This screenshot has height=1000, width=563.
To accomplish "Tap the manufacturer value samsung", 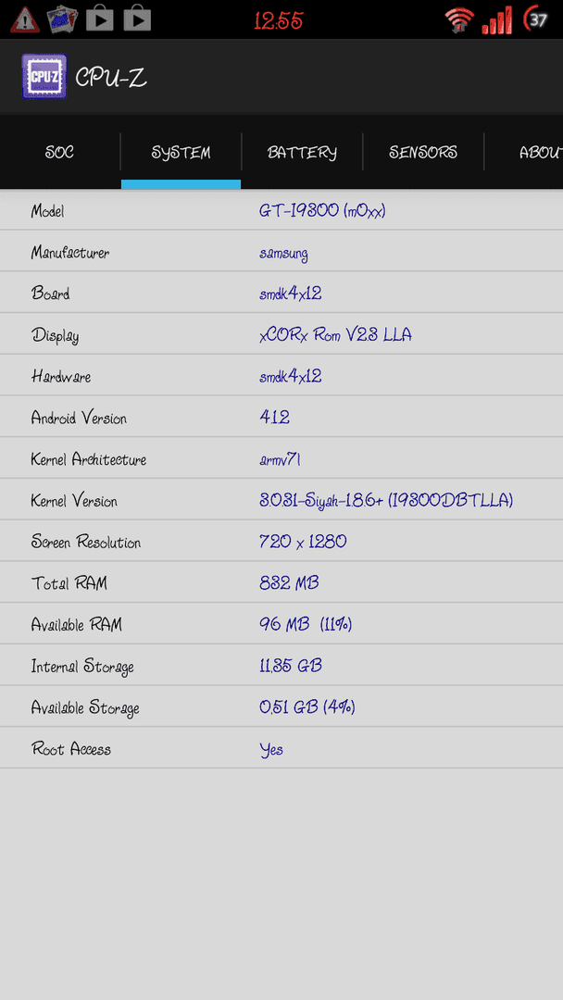I will click(283, 254).
